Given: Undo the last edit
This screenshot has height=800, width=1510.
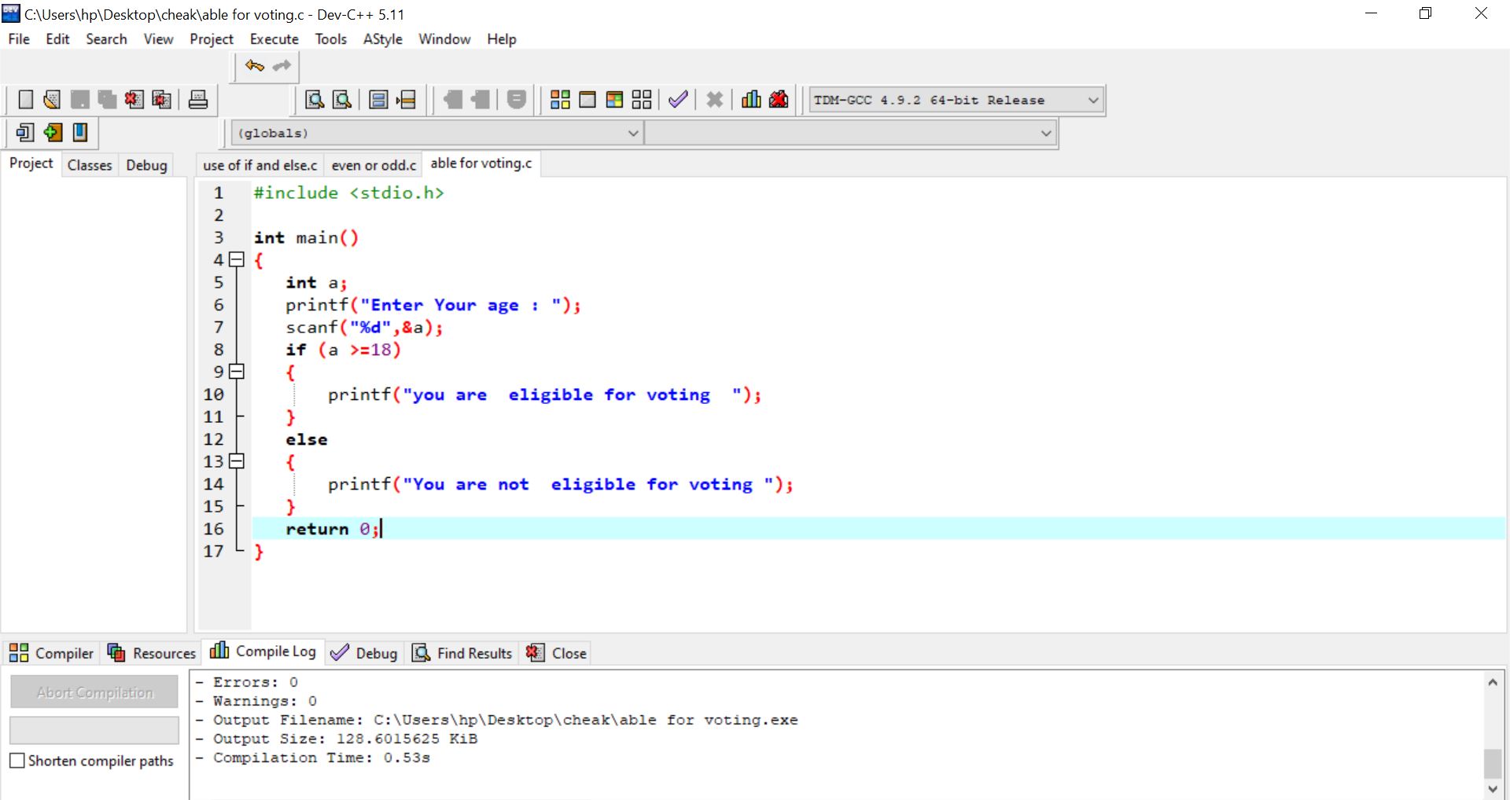Looking at the screenshot, I should (253, 66).
